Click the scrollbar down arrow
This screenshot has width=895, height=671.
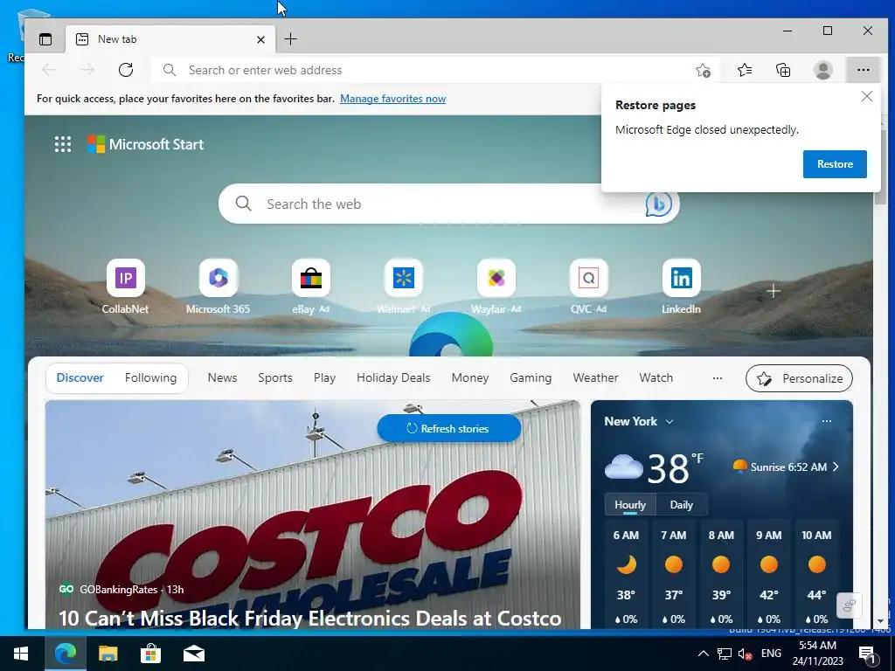879,621
